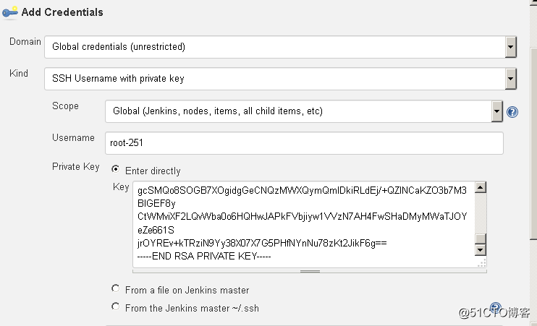Screen dimensions: 537x326
Task: Click the Key textarea scrollbar thumb
Action: (x=480, y=239)
